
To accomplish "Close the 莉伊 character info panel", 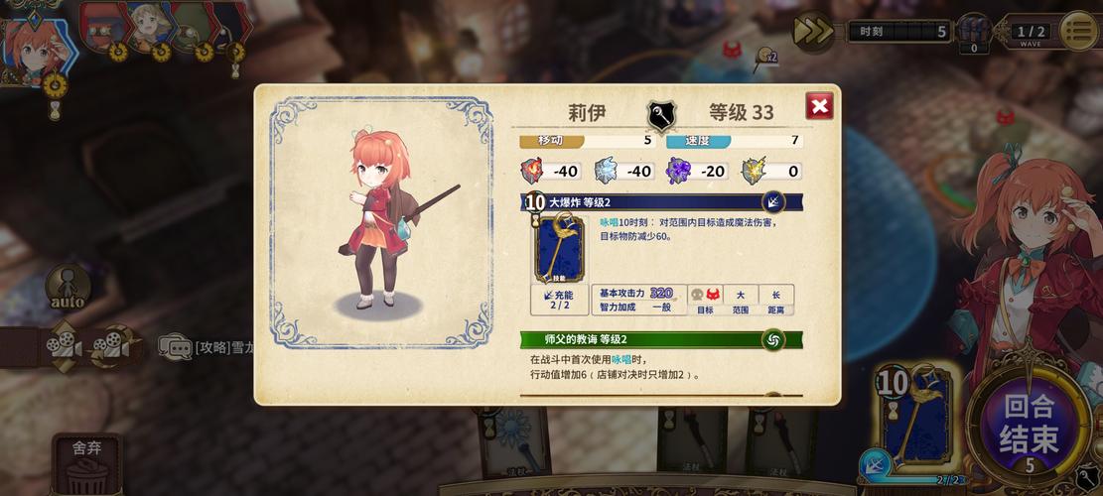I will 819,107.
